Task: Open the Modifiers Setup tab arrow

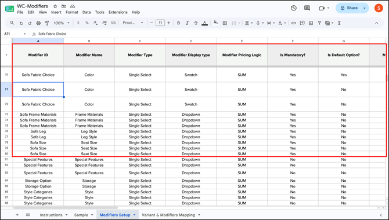Action: (x=135, y=215)
